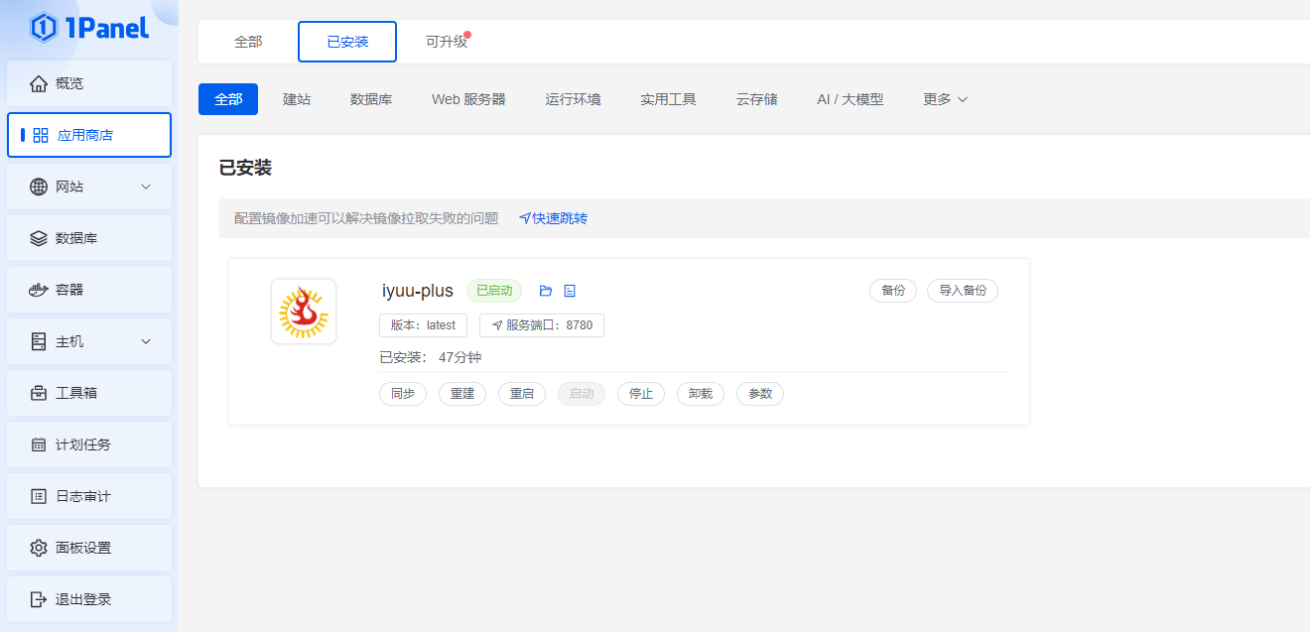Screen dimensions: 1310x632
Task: Click the 计划任务 calendar icon
Action: click(39, 444)
